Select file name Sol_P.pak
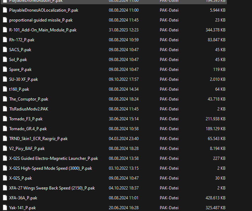 (18, 60)
